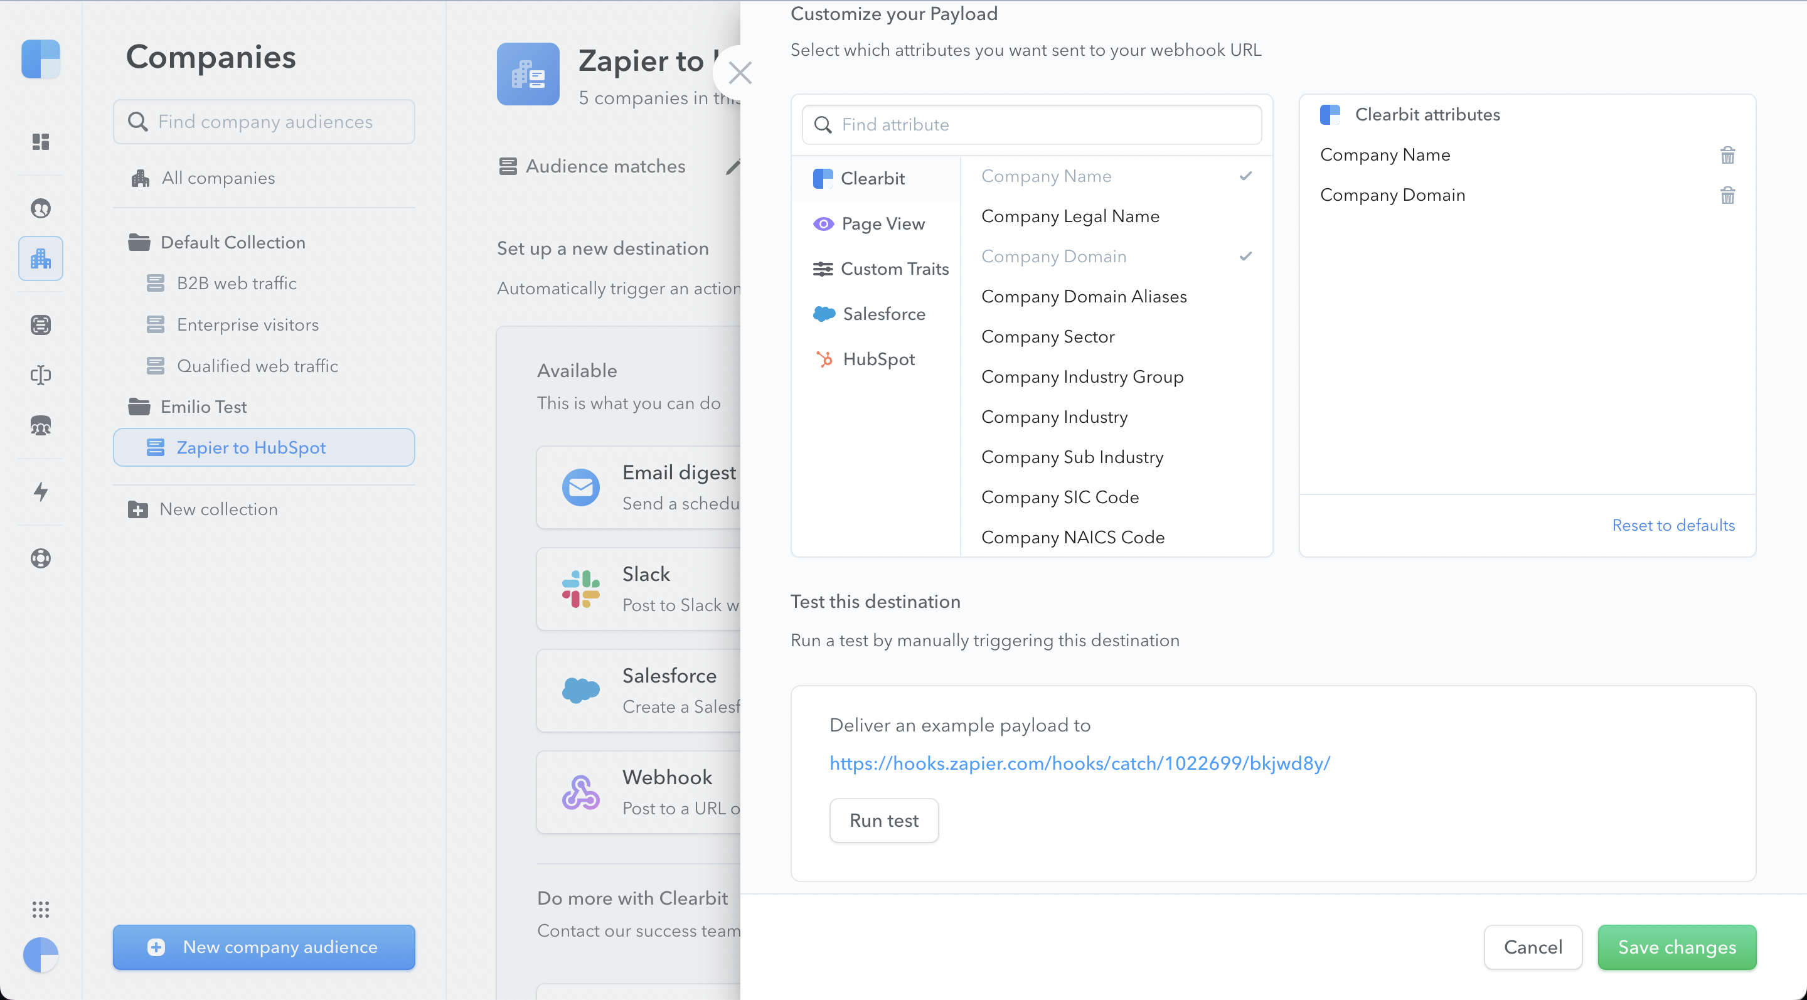Open the Audience matches tab
Viewport: 1807px width, 1000px height.
tap(592, 166)
